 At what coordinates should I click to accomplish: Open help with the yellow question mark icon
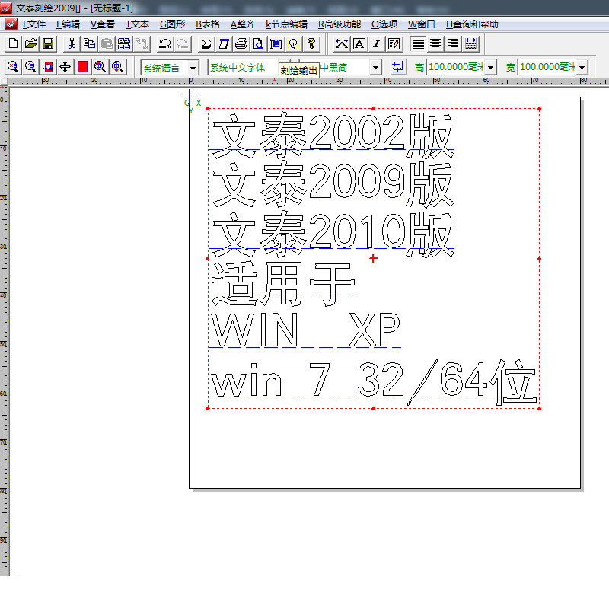(311, 43)
